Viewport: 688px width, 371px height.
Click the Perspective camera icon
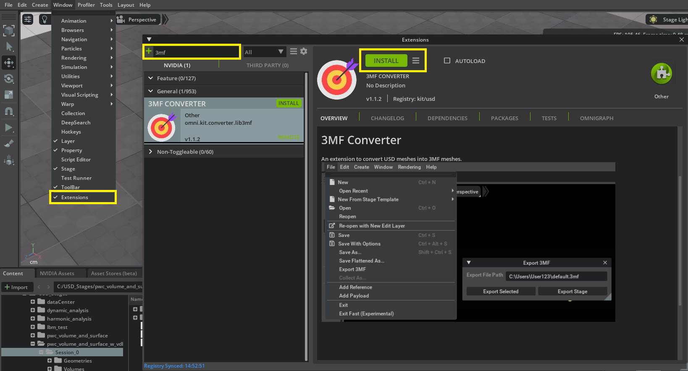(121, 19)
